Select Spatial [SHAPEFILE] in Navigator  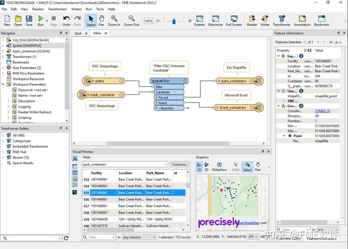point(27,46)
